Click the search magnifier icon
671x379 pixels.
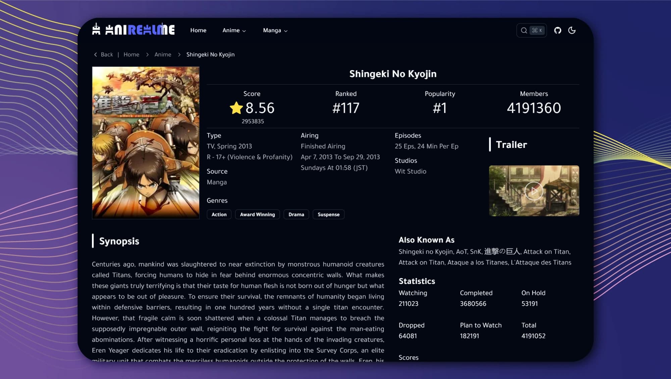524,31
